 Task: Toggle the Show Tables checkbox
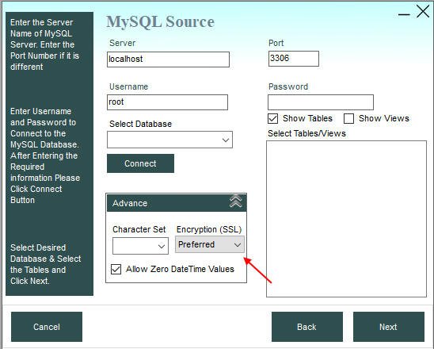coord(273,118)
